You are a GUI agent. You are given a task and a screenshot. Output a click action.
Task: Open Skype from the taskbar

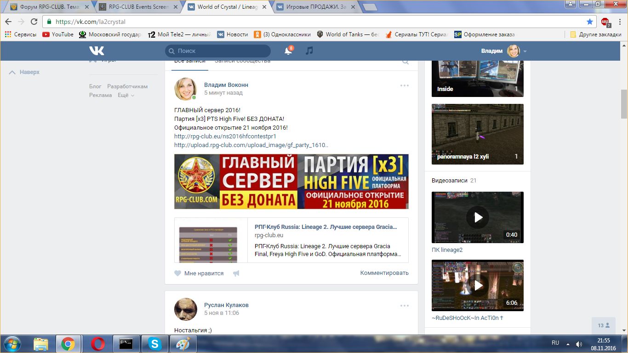[x=154, y=344]
